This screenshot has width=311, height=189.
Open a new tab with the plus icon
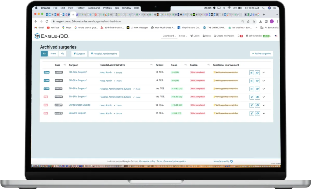[264, 14]
